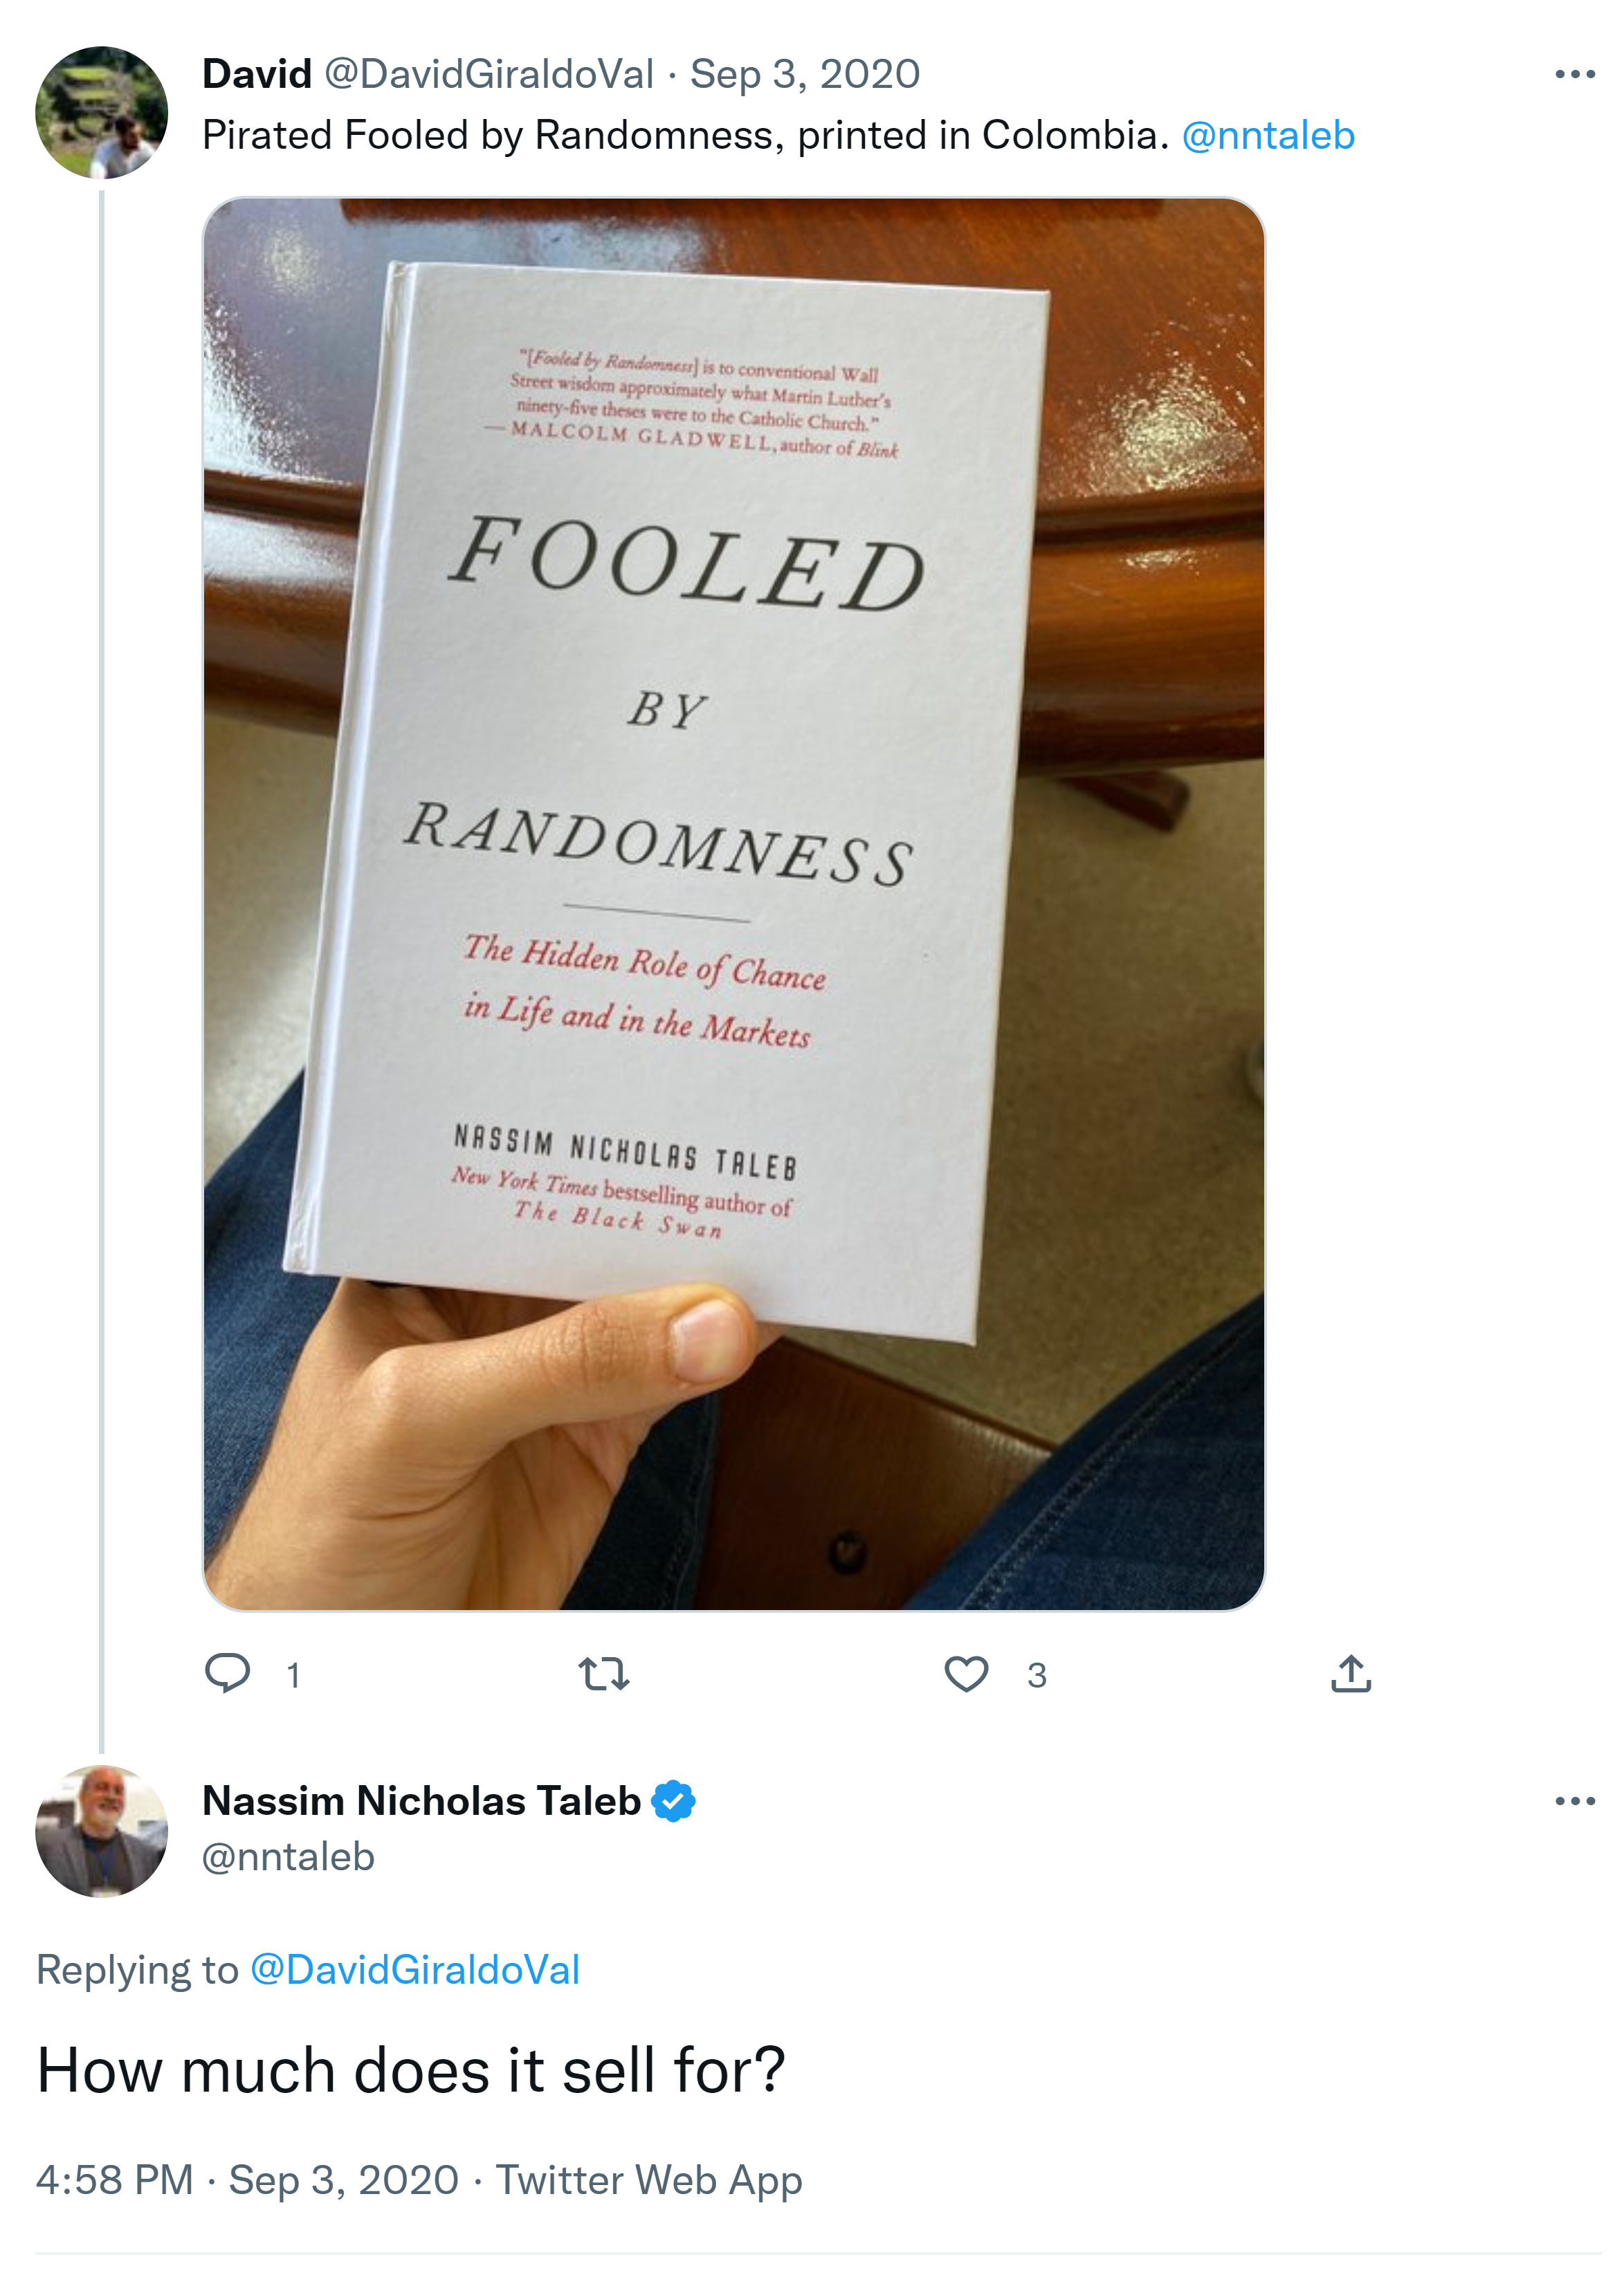Open the more options menu on David's tweet
Viewport: 1624px width, 2275px height.
tap(1574, 74)
